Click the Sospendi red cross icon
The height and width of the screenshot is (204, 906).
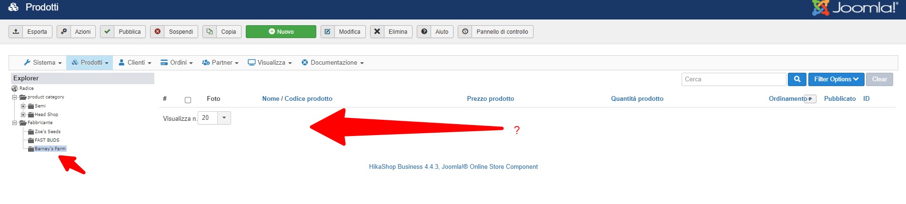[158, 31]
